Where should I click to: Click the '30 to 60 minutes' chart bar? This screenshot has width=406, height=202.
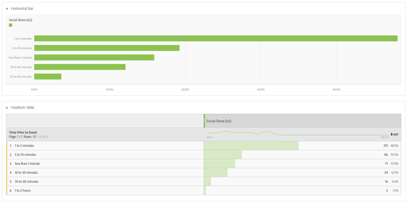48,77
